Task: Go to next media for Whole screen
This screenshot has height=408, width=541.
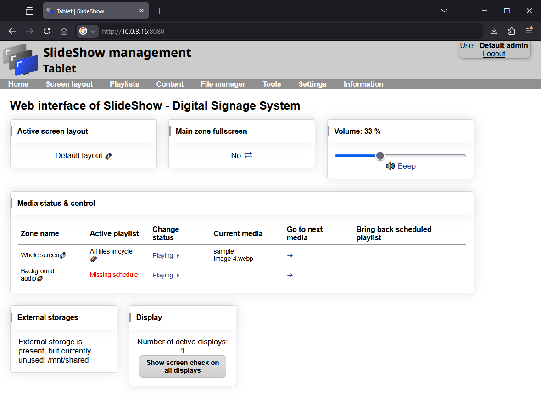Action: (x=290, y=255)
